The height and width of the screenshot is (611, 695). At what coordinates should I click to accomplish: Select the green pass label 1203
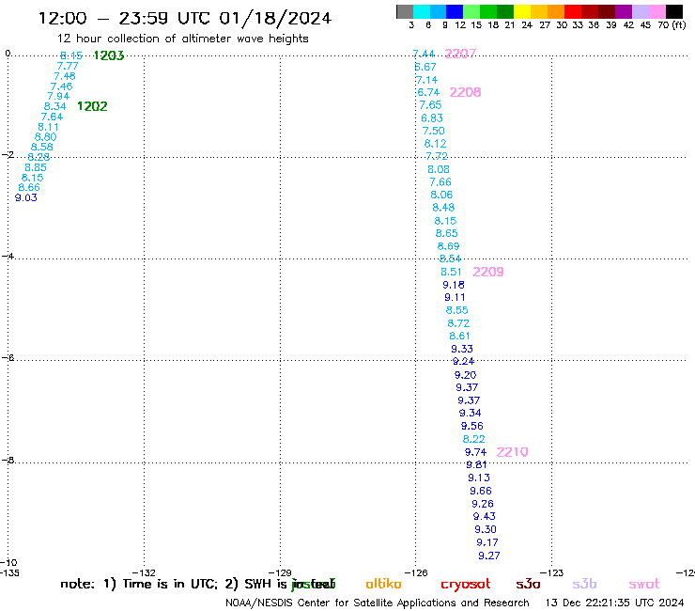point(109,55)
